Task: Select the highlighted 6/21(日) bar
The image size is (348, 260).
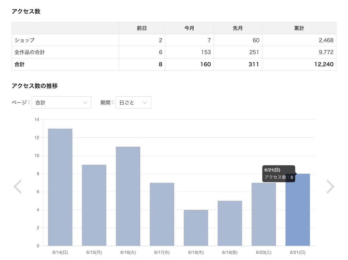Action: coord(298,210)
